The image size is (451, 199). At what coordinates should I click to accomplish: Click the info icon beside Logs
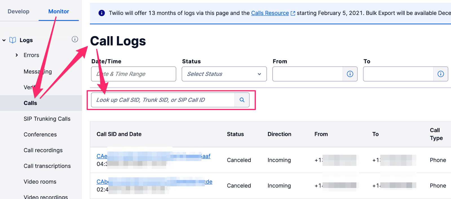coord(75,39)
